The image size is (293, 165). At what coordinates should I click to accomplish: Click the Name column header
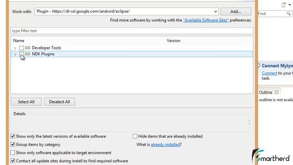(x=19, y=41)
